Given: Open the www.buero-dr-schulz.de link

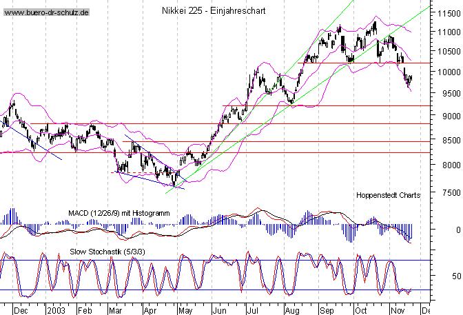Looking at the screenshot, I should 47,12.
